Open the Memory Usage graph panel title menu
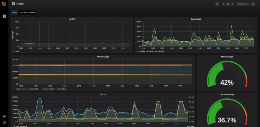 (x=103, y=57)
